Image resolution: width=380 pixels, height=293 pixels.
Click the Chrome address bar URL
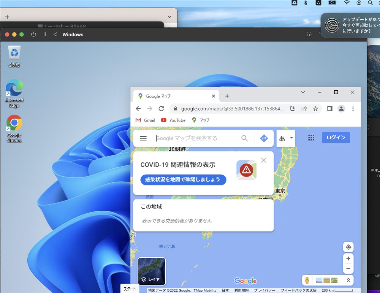232,109
